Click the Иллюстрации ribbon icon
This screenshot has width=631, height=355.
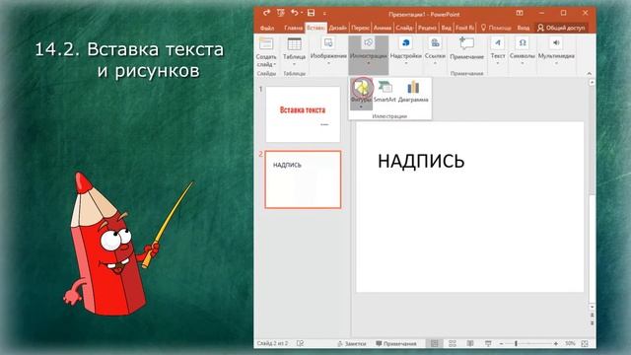coord(368,42)
